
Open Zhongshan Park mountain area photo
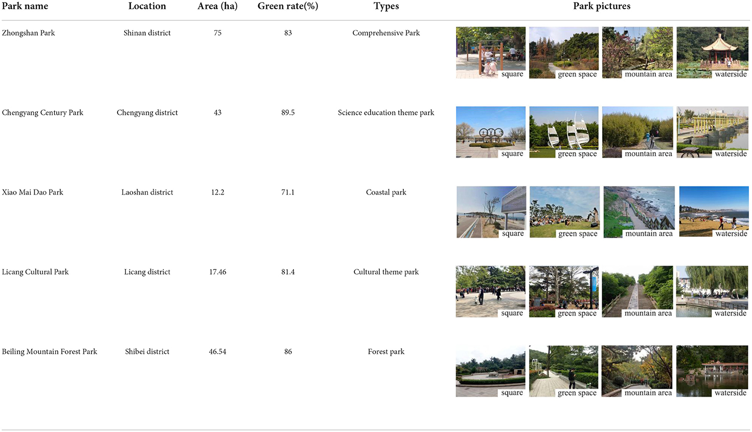click(637, 53)
